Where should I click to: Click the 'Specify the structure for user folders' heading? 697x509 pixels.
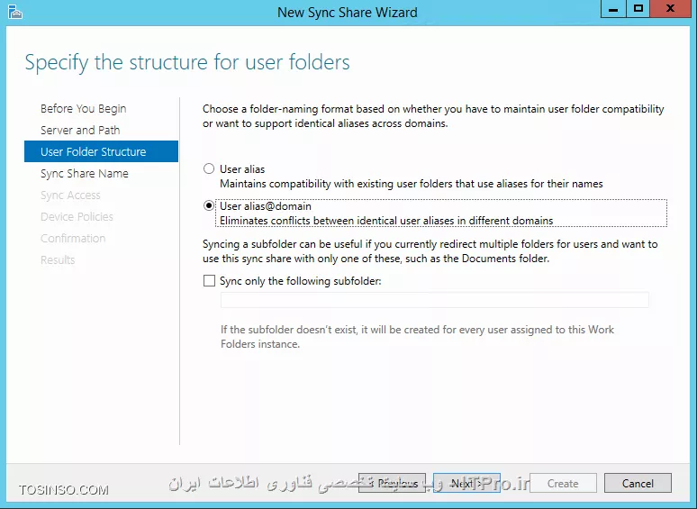click(x=187, y=62)
